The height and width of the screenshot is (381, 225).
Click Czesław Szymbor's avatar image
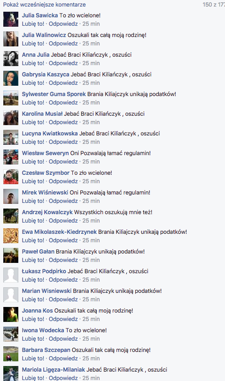click(11, 177)
